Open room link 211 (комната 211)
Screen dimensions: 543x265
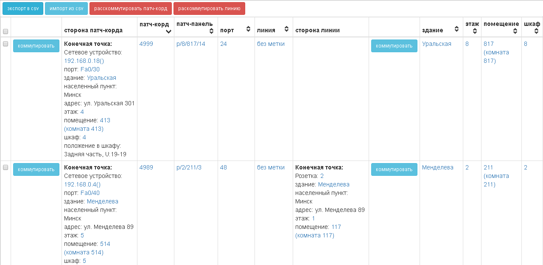pos(496,176)
